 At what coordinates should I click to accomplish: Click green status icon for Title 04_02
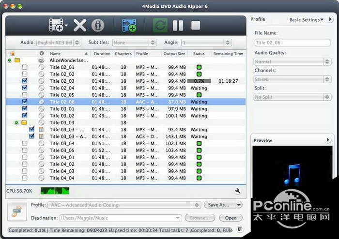coord(199,164)
